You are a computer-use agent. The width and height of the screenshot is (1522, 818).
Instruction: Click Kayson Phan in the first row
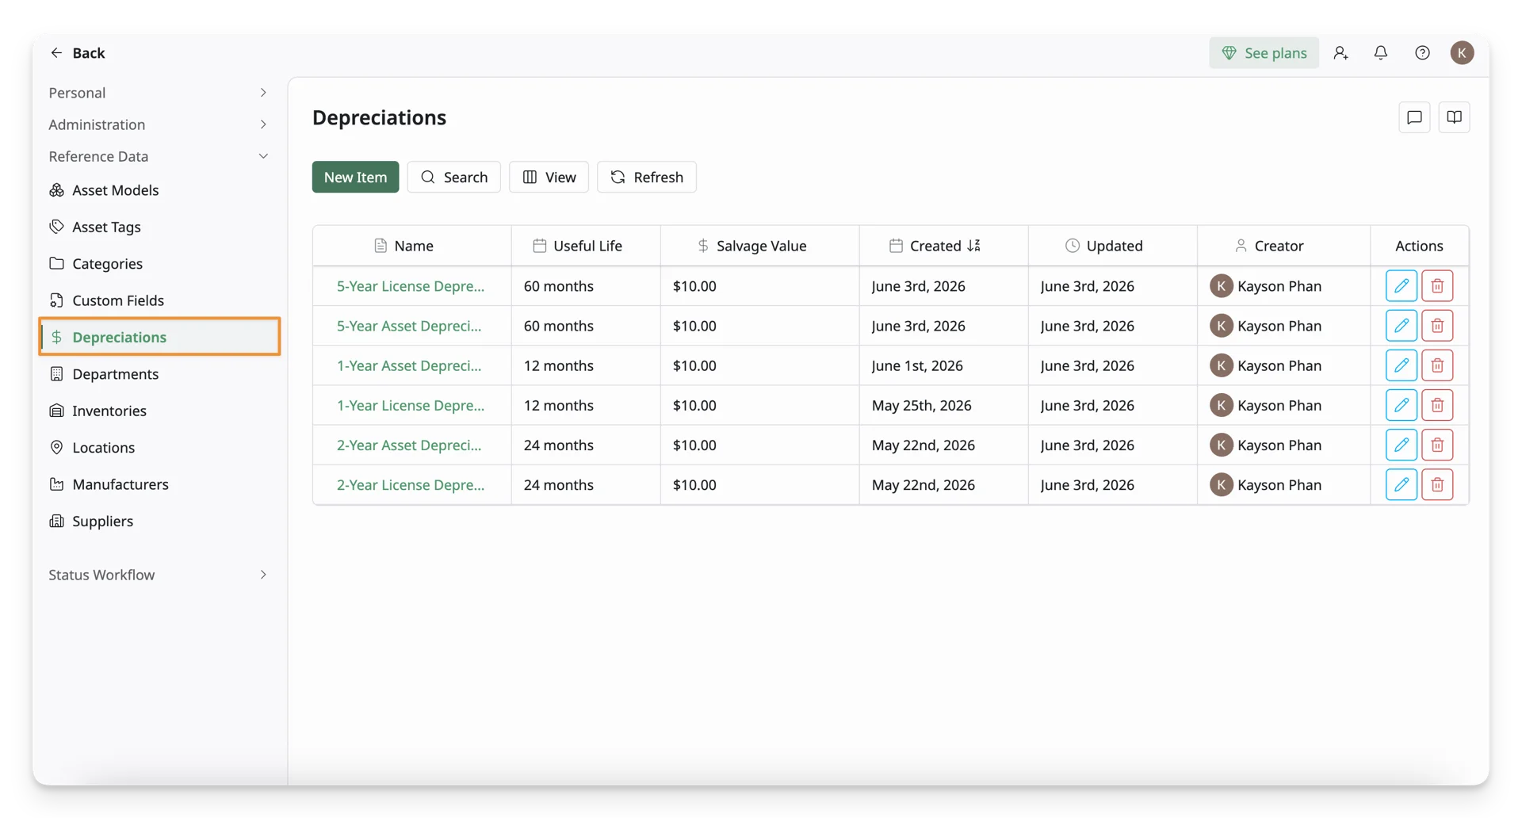[1279, 286]
